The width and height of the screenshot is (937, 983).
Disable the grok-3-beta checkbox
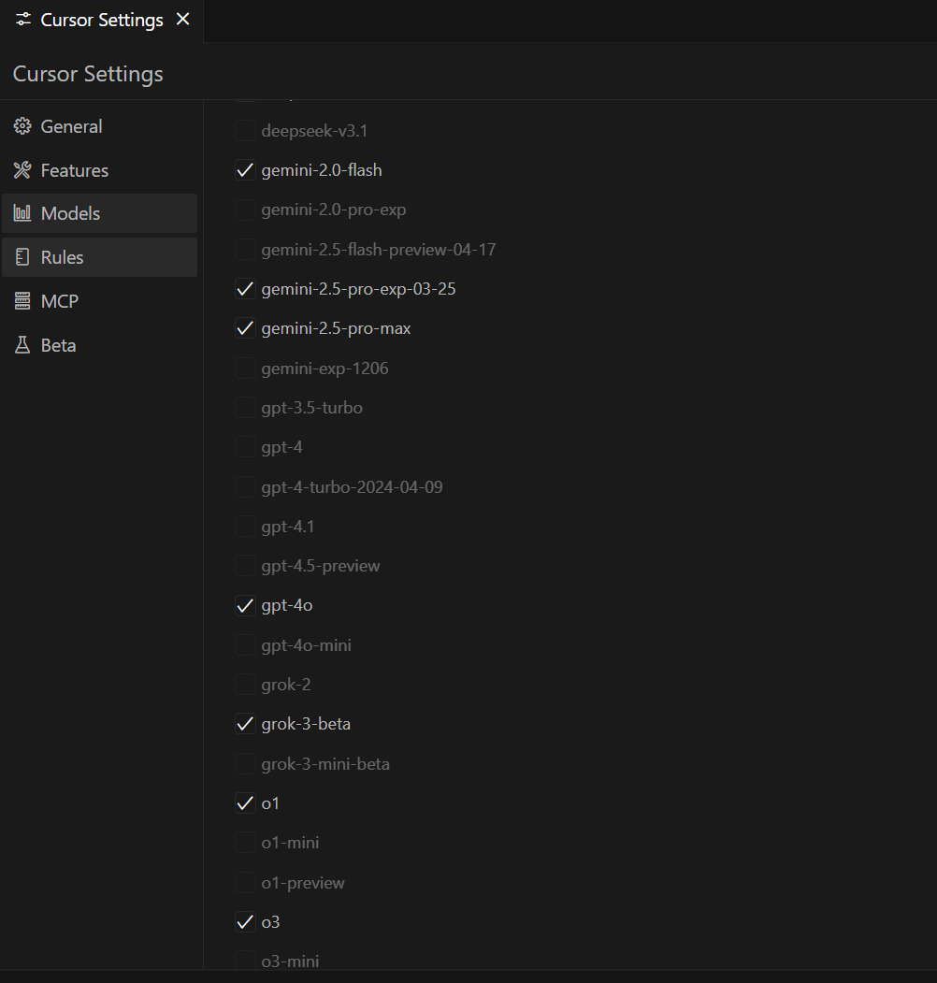pos(245,724)
